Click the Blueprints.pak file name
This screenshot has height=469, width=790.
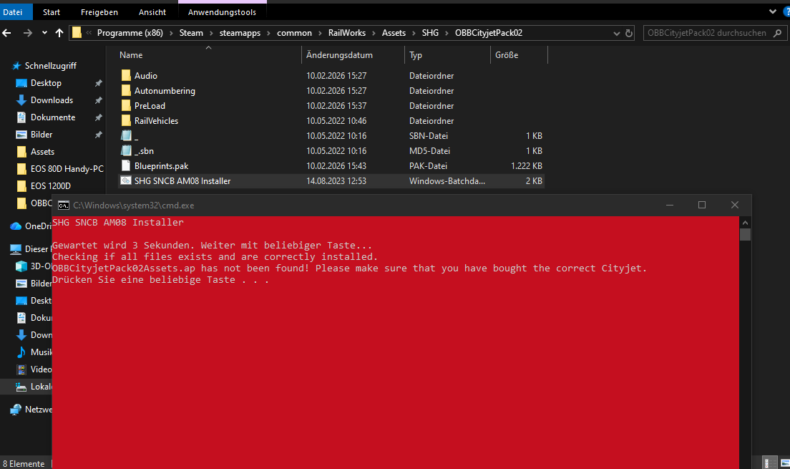pos(161,166)
